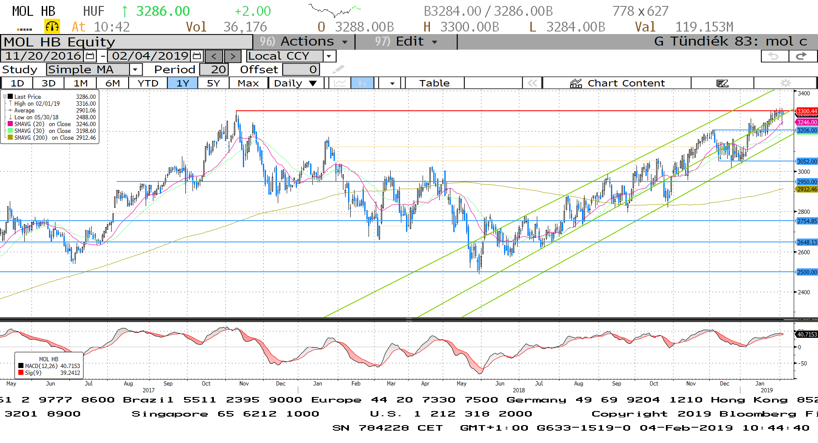Click the 2500.00 blue level axis label
Image resolution: width=818 pixels, height=443 pixels.
click(807, 272)
